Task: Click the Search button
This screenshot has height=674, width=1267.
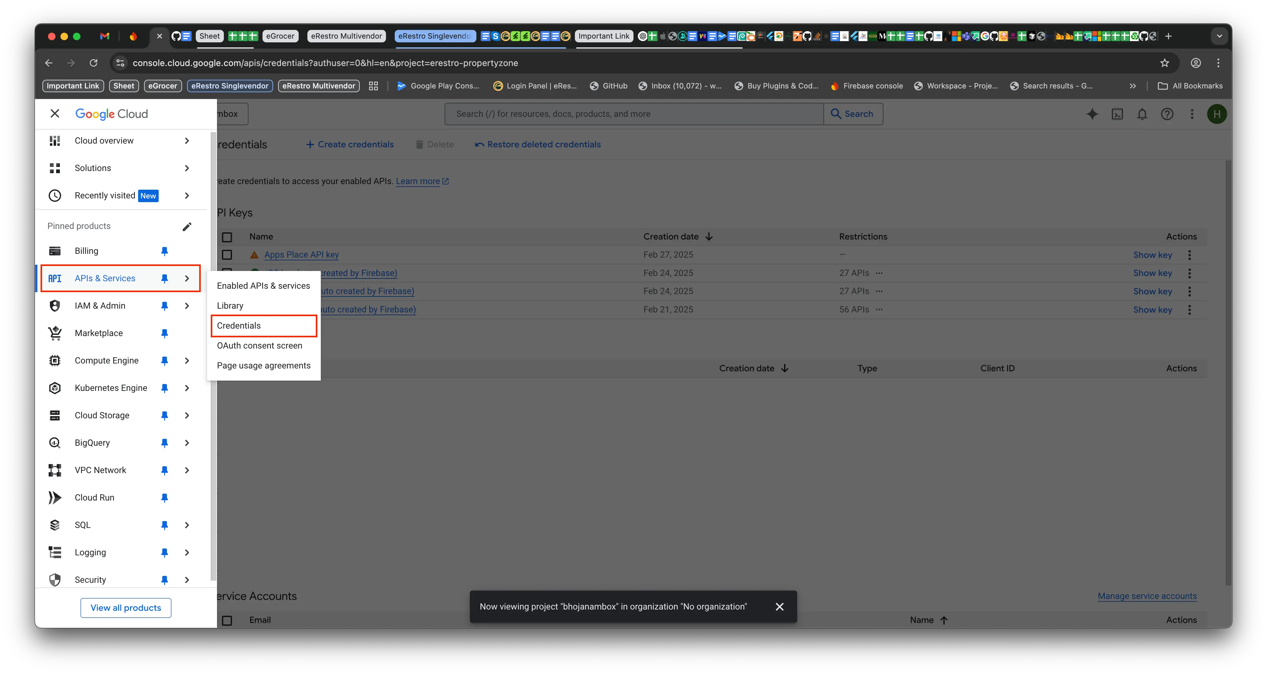Action: 853,114
